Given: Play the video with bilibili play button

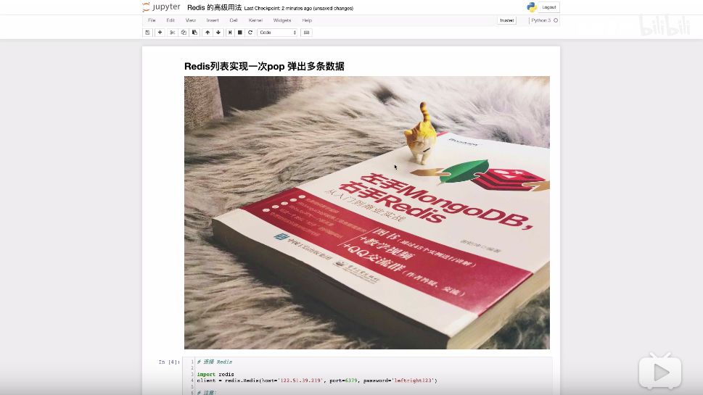Looking at the screenshot, I should point(660,371).
